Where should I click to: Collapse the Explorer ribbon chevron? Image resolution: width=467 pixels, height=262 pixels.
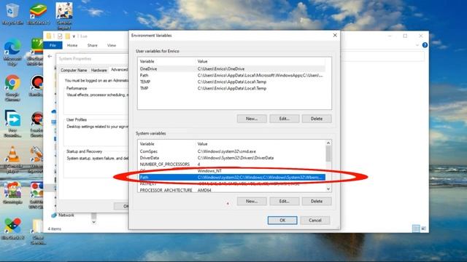pos(417,45)
